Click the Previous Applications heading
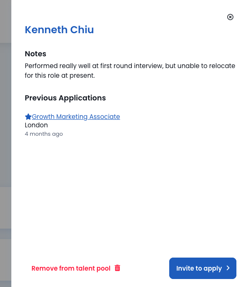The height and width of the screenshot is (287, 249). tap(66, 98)
